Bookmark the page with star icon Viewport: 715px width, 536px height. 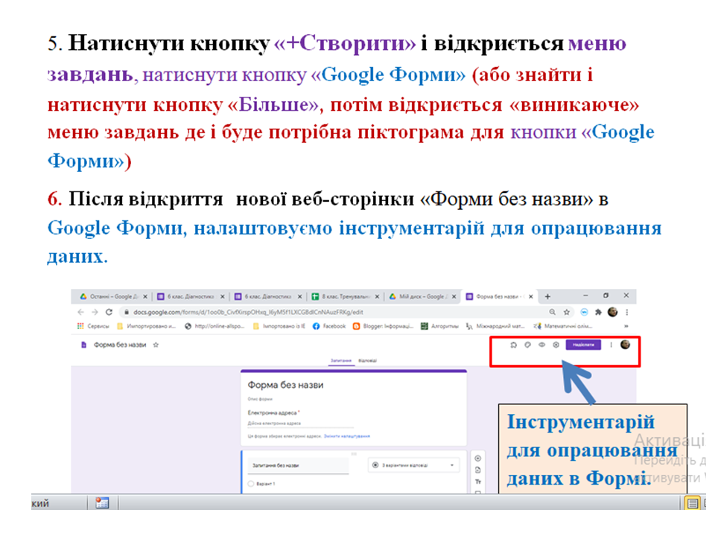[566, 312]
